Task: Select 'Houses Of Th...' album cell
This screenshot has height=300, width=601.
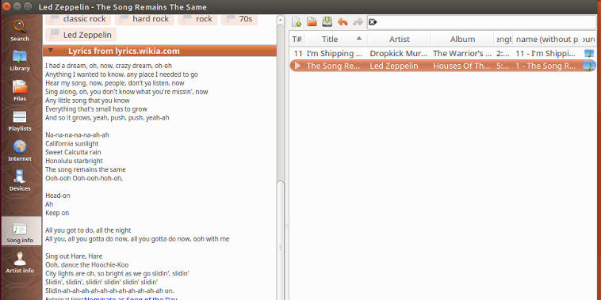Action: (x=461, y=66)
